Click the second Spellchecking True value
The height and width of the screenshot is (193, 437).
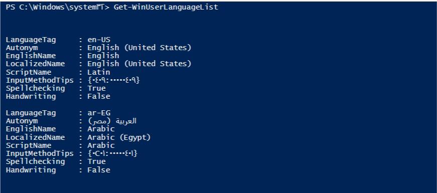coord(96,161)
